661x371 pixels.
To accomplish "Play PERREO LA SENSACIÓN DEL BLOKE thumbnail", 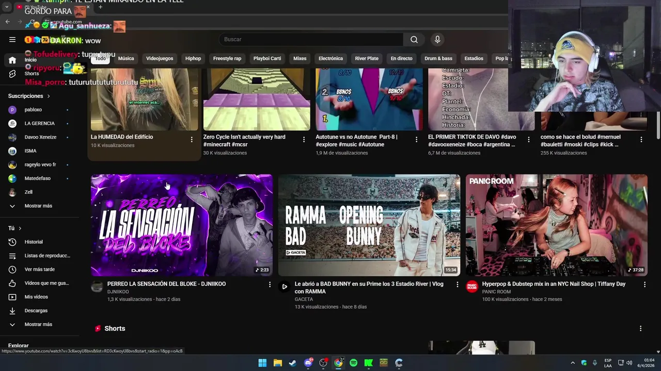I will 182,225.
